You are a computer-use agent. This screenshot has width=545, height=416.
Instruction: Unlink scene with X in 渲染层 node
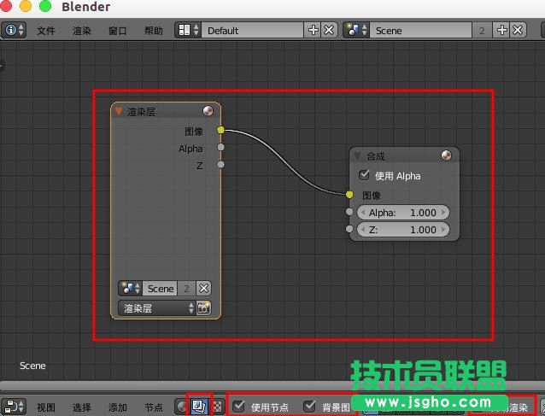tap(203, 289)
